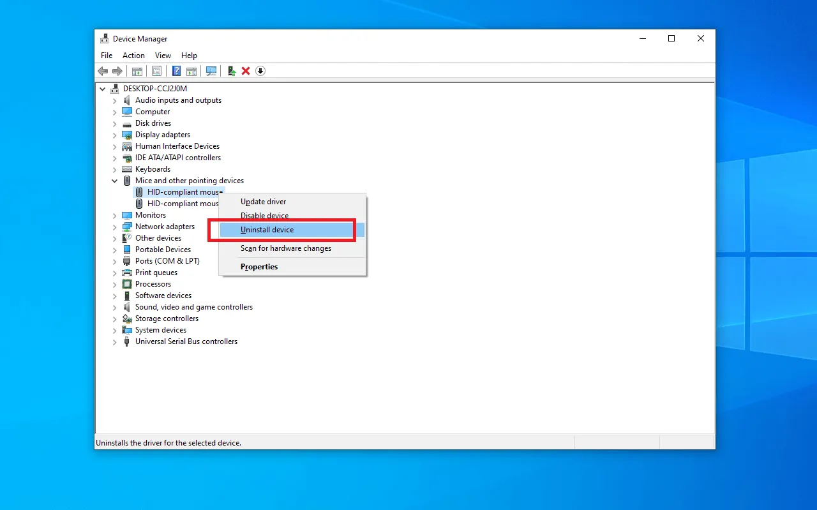Select the Mice and other pointing devices label
This screenshot has width=817, height=510.
tap(190, 181)
